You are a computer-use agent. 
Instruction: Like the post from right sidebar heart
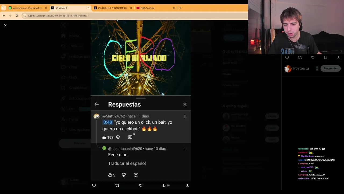(x=313, y=57)
